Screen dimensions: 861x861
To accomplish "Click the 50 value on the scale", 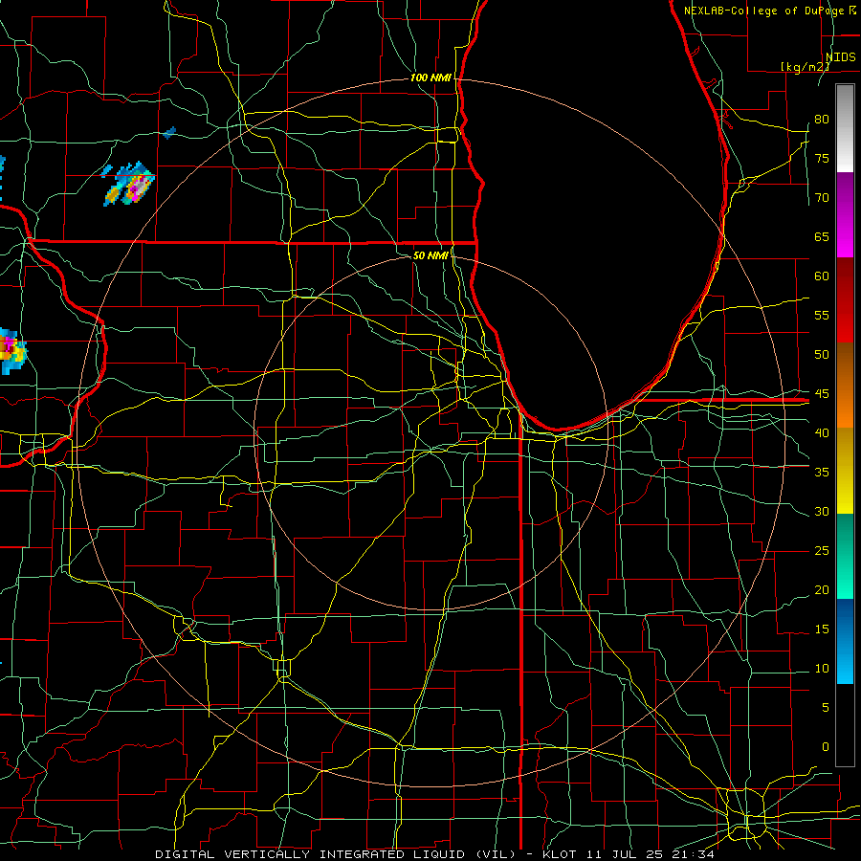I will tap(822, 354).
